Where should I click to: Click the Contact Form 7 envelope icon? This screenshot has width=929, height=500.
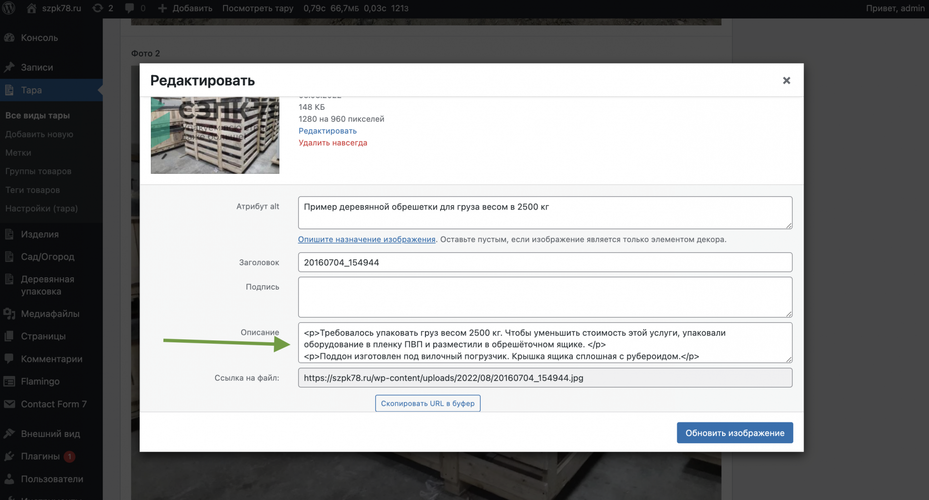pyautogui.click(x=9, y=404)
